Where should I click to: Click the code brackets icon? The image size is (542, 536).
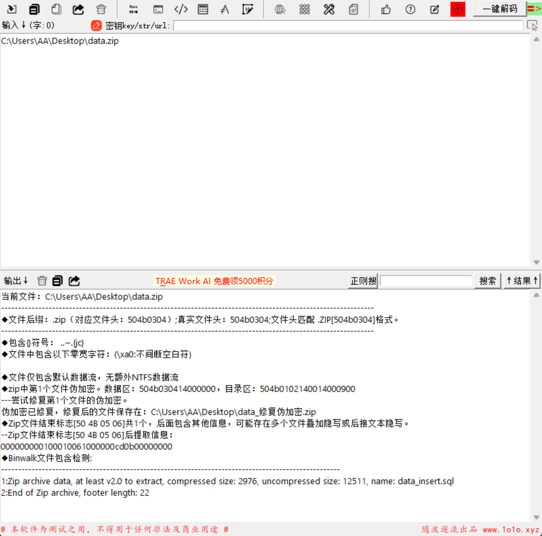(x=181, y=9)
